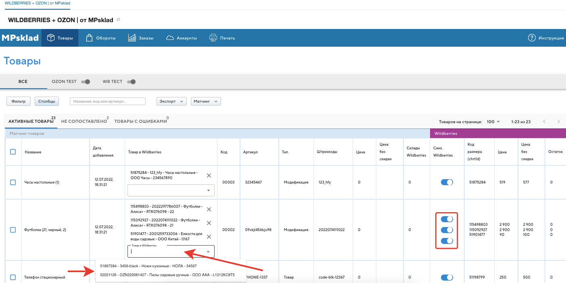The height and width of the screenshot is (283, 566).
Task: Switch to the Не сопоставлено tab
Action: (84, 121)
